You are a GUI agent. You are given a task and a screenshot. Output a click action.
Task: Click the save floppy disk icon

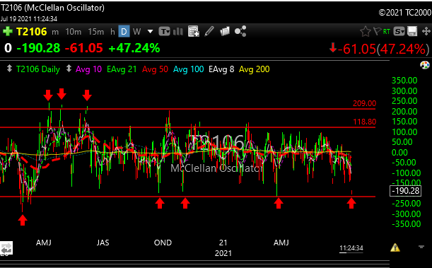coord(412,31)
